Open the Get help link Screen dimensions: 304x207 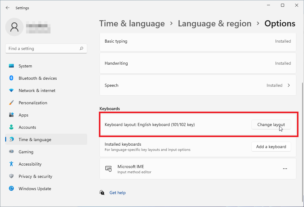tap(118, 193)
